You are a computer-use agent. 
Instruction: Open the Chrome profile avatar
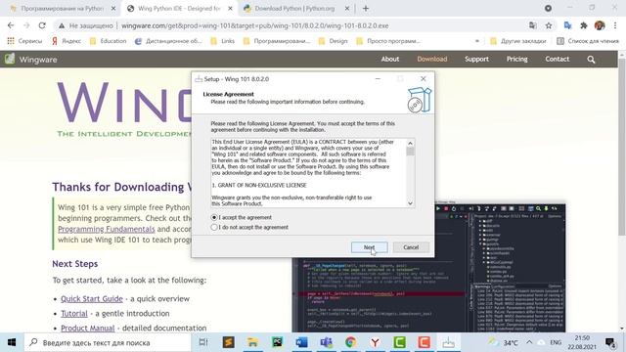tap(600, 25)
